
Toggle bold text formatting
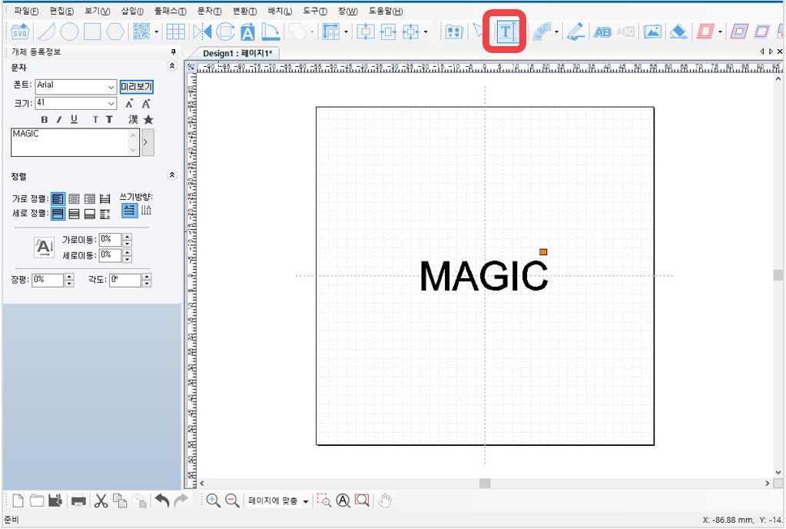pos(44,119)
